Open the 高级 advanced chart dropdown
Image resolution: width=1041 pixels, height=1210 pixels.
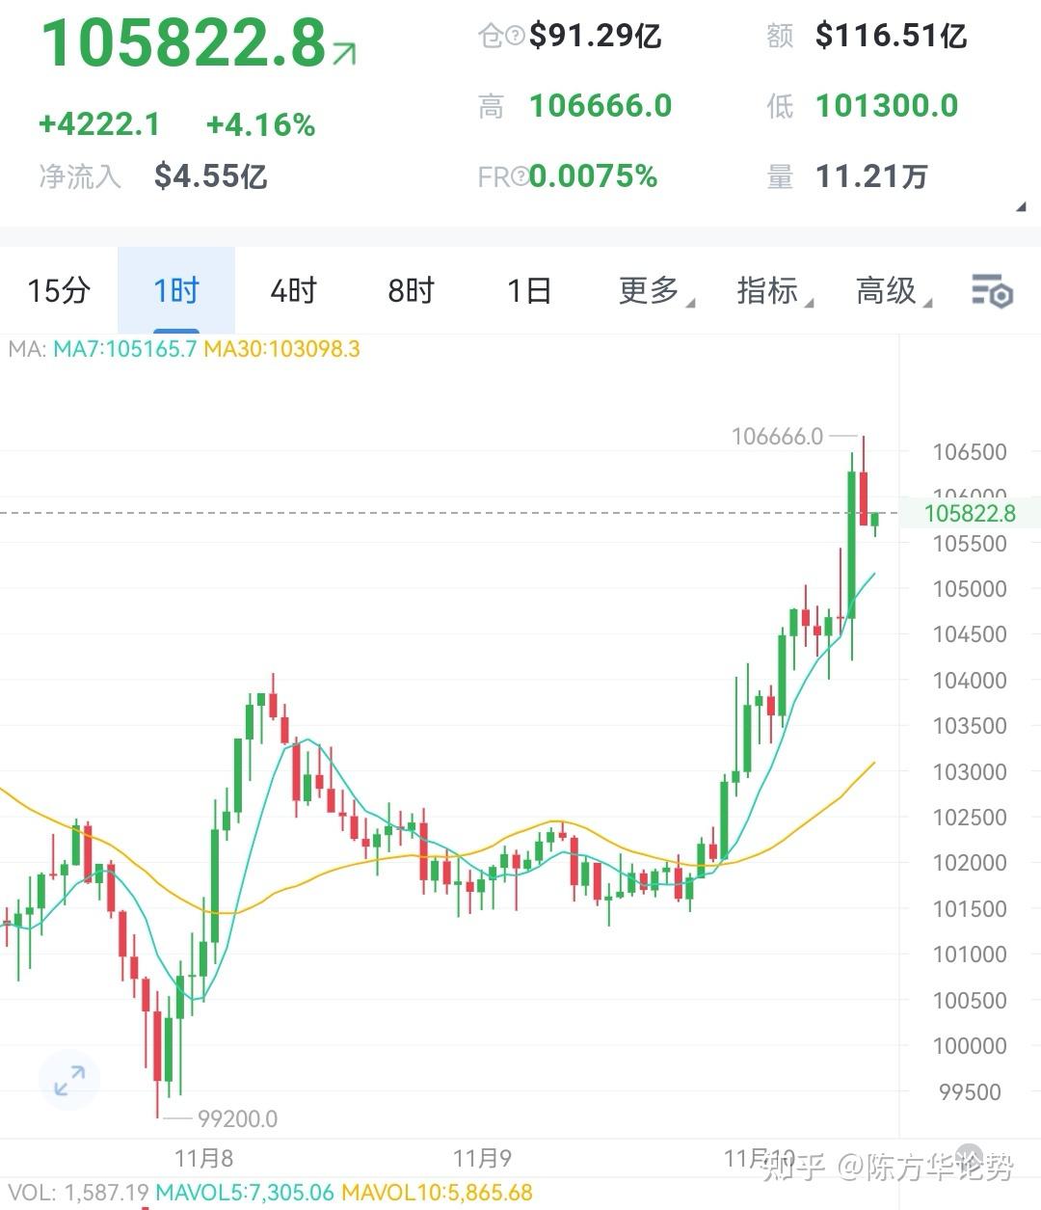(886, 290)
